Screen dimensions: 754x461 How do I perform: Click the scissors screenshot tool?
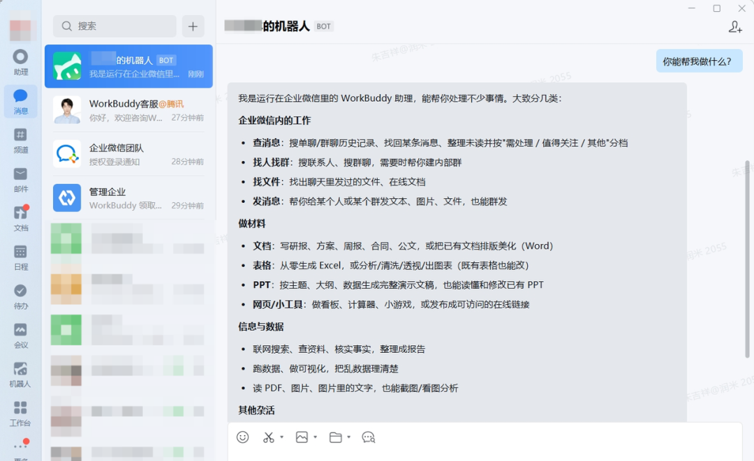point(268,437)
